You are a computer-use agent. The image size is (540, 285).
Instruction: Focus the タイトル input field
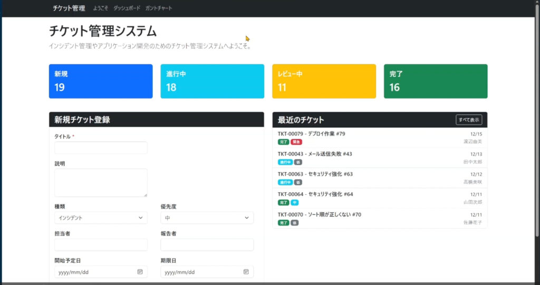[101, 148]
